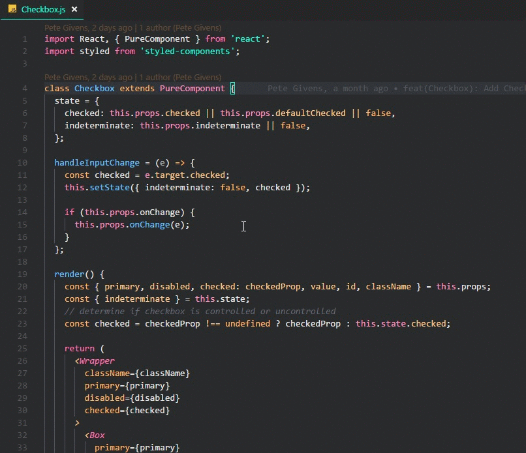Click 'this.state' on line 21
The height and width of the screenshot is (453, 526).
[220, 299]
